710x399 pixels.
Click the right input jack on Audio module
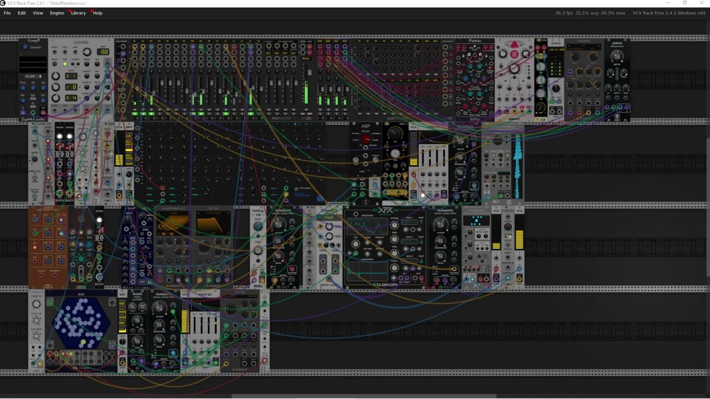[559, 101]
